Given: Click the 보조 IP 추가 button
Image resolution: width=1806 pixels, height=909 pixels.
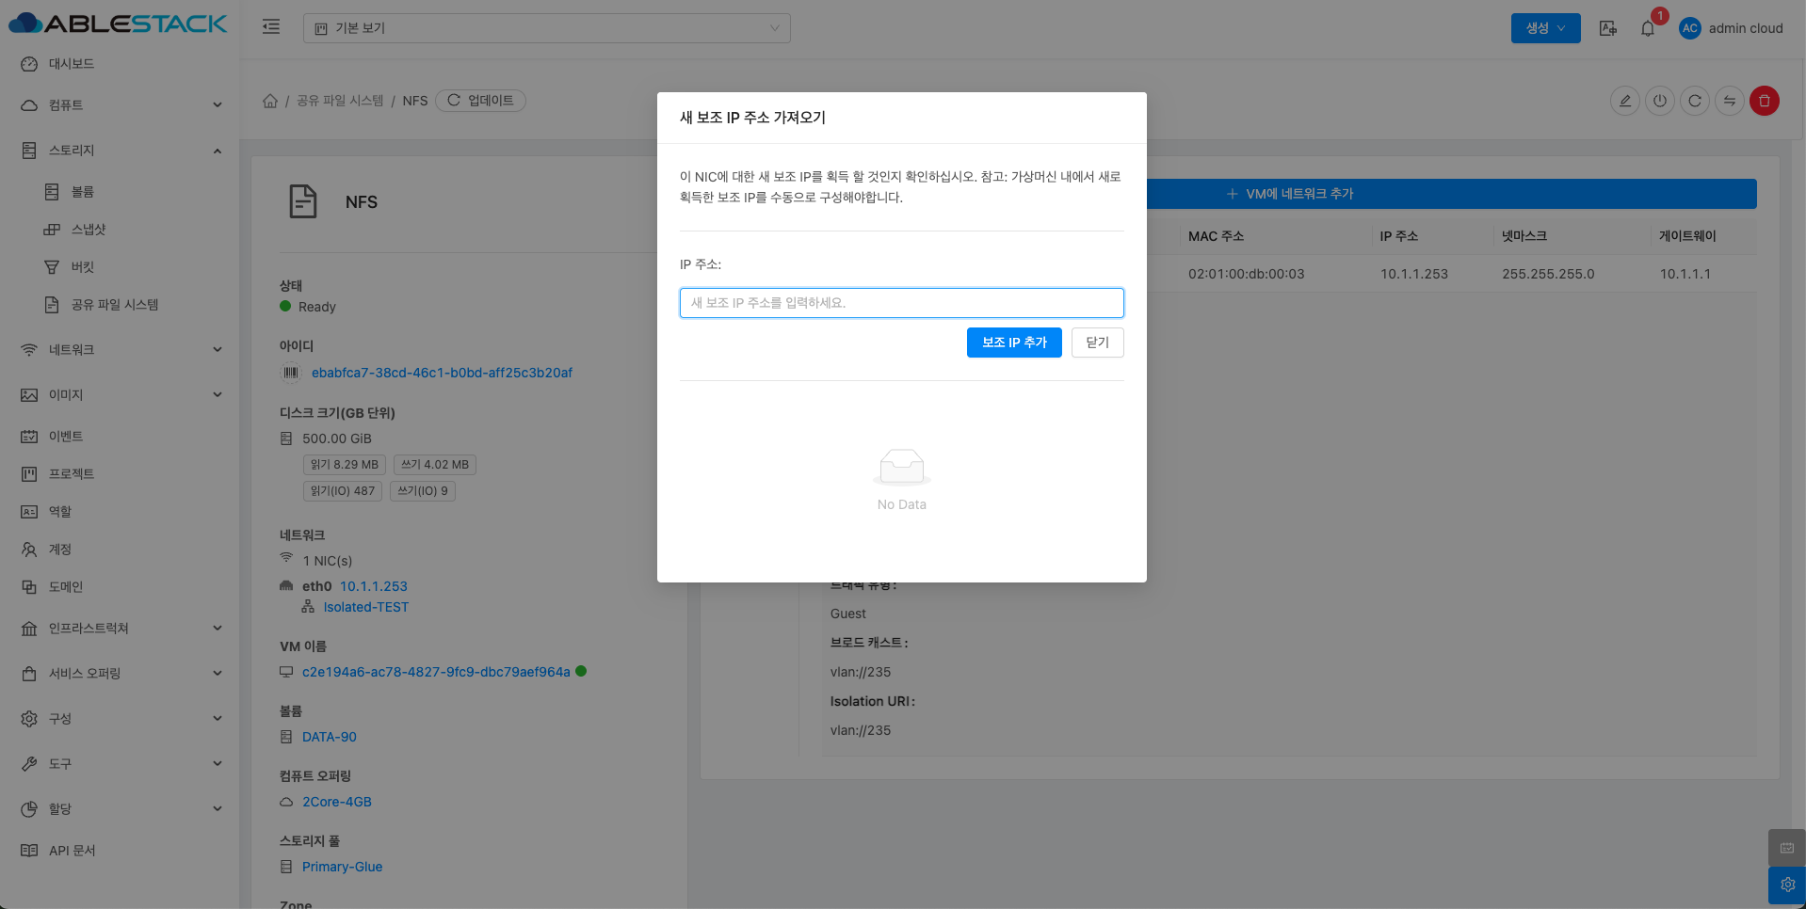Looking at the screenshot, I should click(x=1014, y=343).
